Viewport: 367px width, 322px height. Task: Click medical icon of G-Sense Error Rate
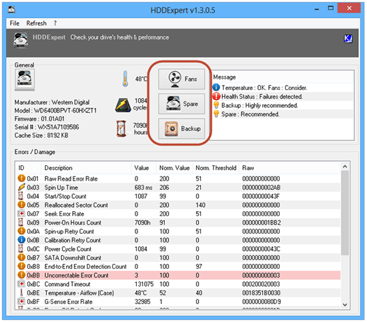[21, 301]
